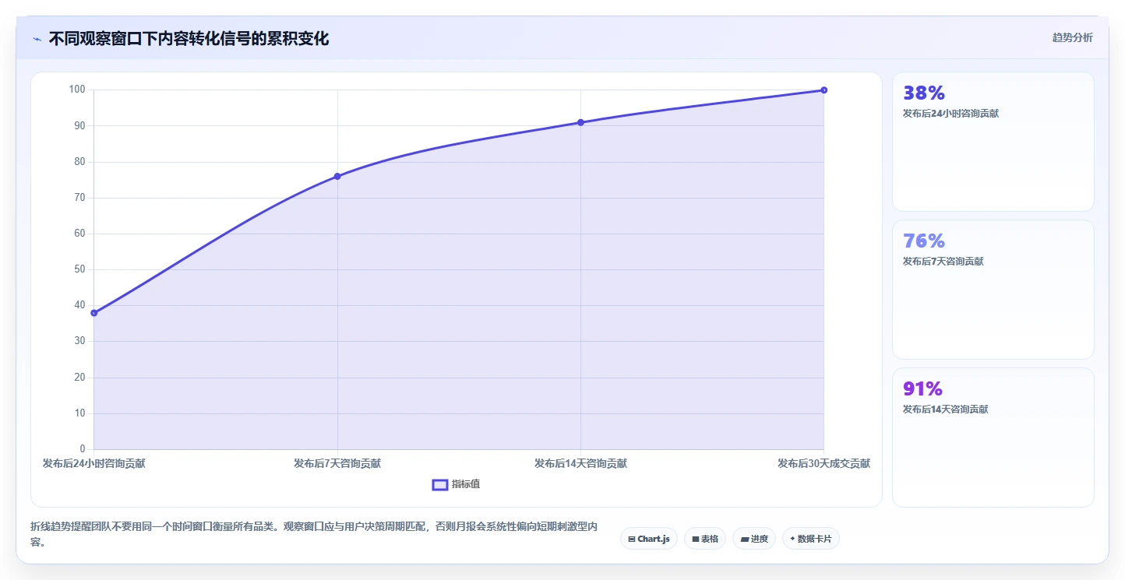
Task: Click the 76 data point on the line
Action: pyautogui.click(x=337, y=176)
